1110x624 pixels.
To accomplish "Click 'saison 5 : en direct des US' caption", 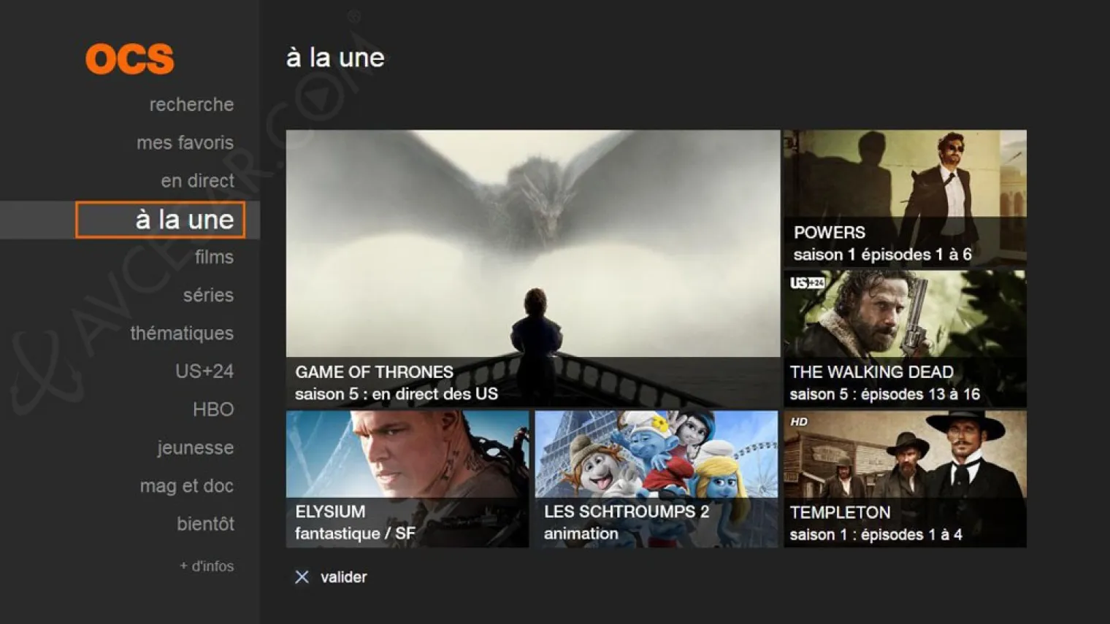I will click(x=397, y=394).
